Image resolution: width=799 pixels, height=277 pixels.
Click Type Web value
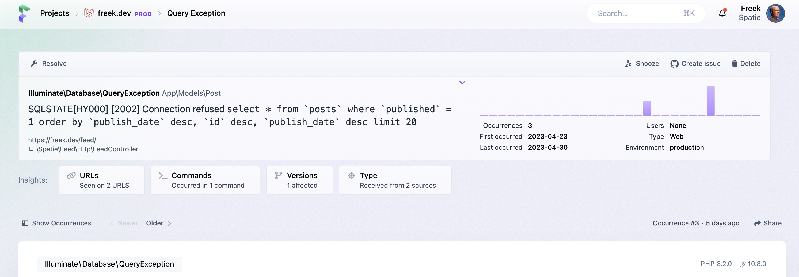676,136
